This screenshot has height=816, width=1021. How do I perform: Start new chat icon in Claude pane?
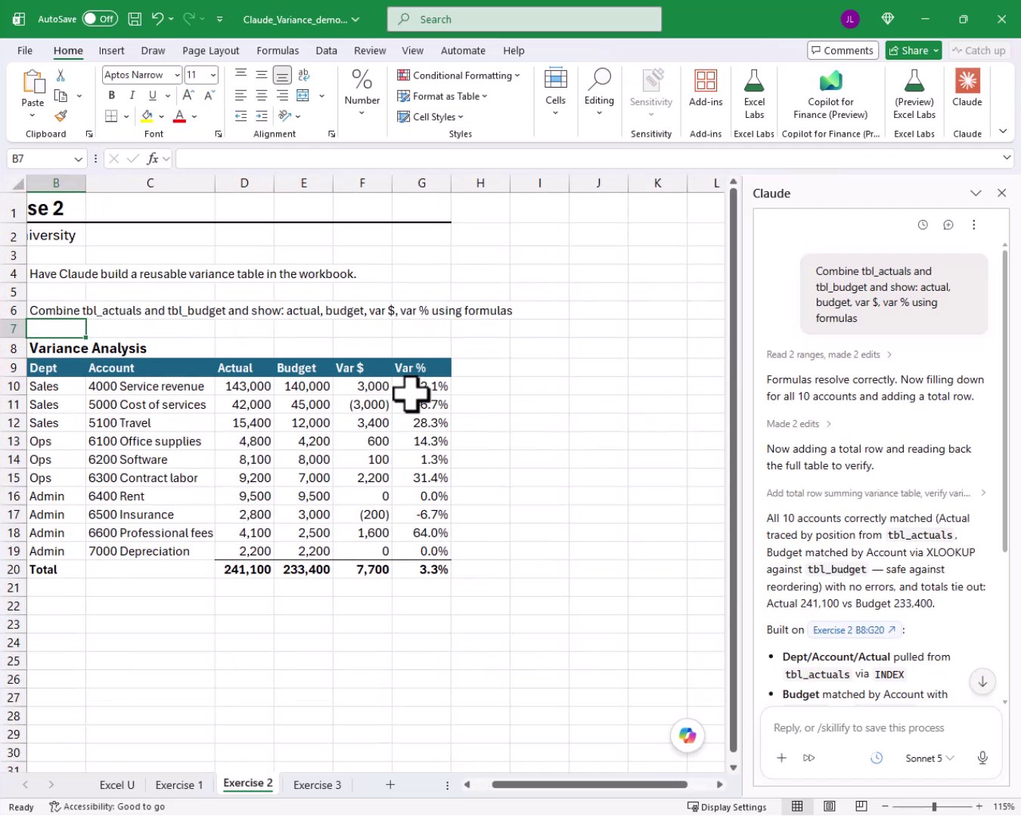948,224
